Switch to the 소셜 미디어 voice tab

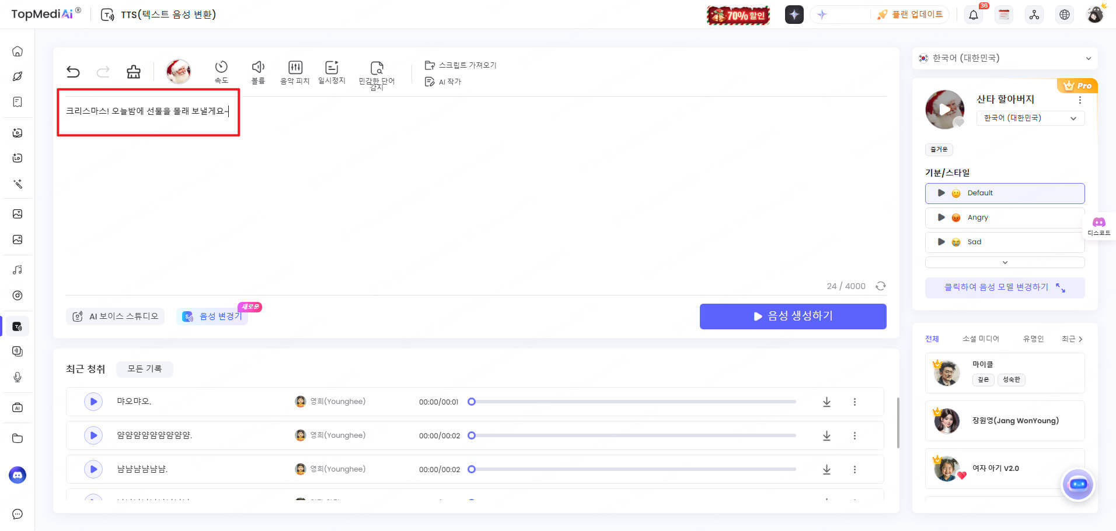coord(981,339)
